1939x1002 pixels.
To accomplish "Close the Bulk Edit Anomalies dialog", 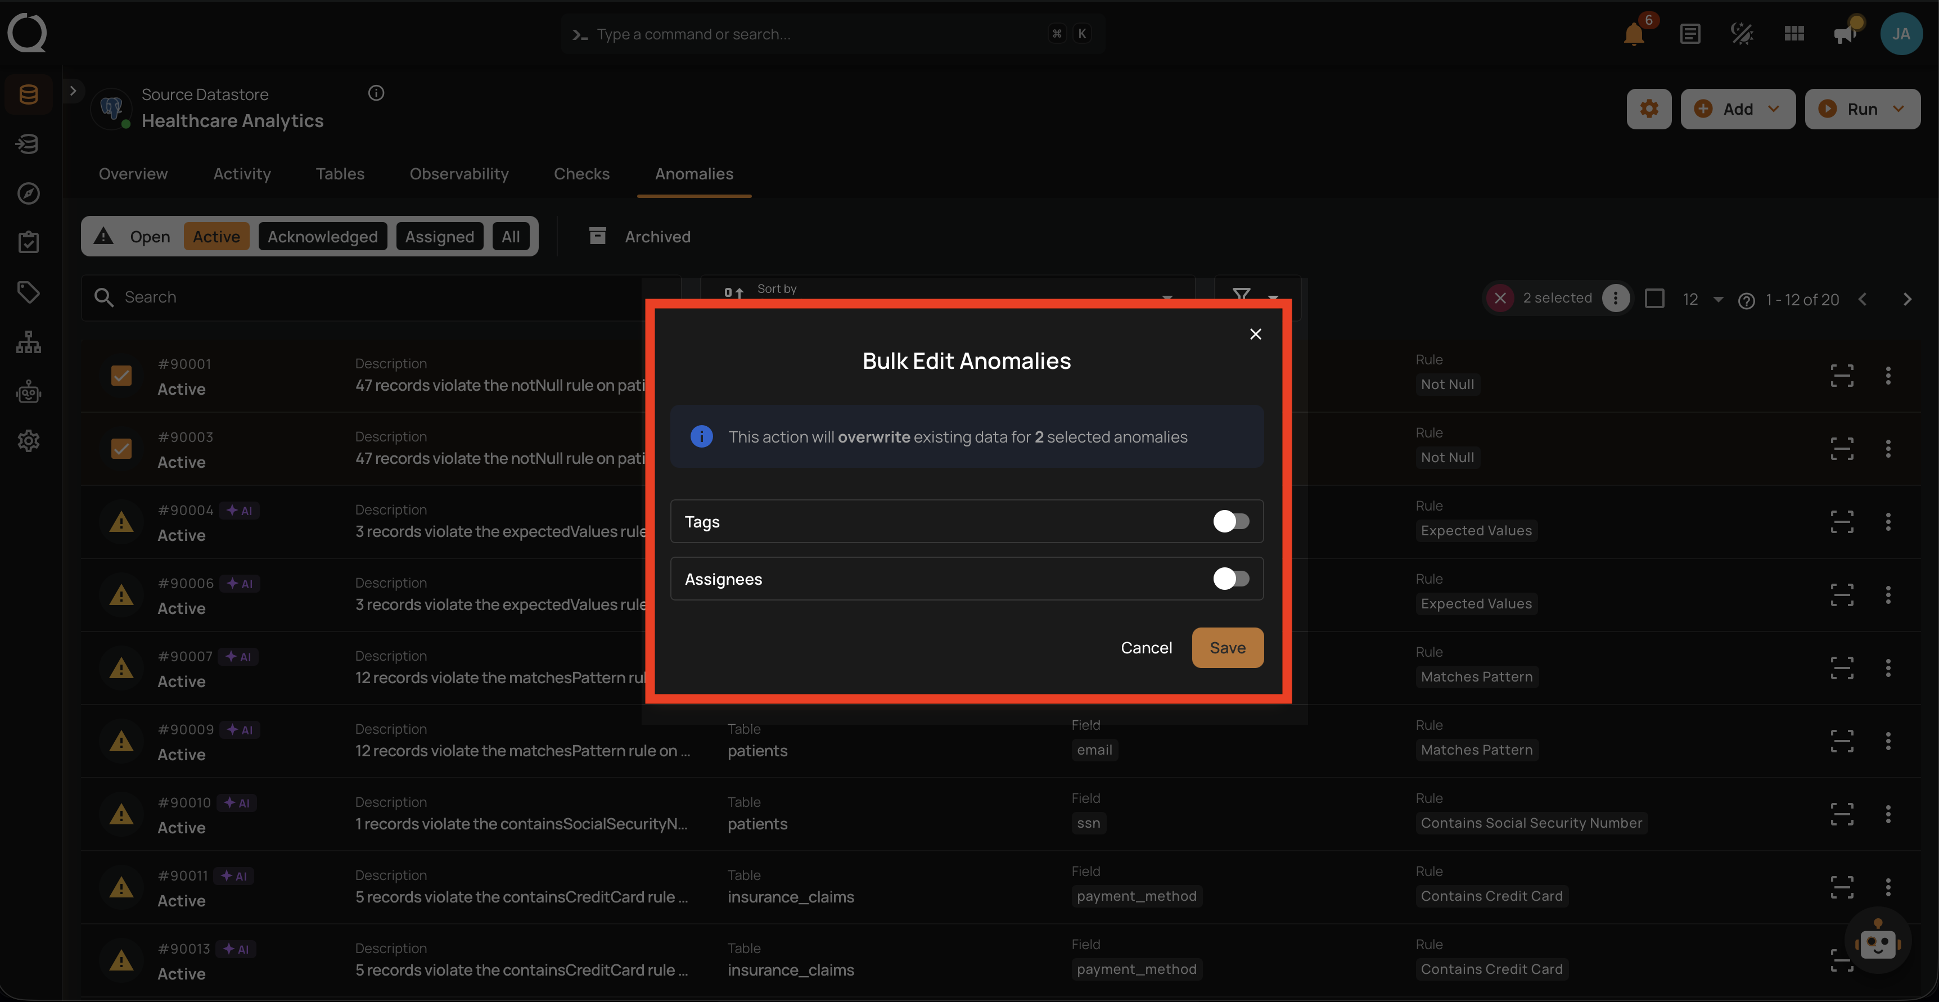I will [x=1255, y=333].
